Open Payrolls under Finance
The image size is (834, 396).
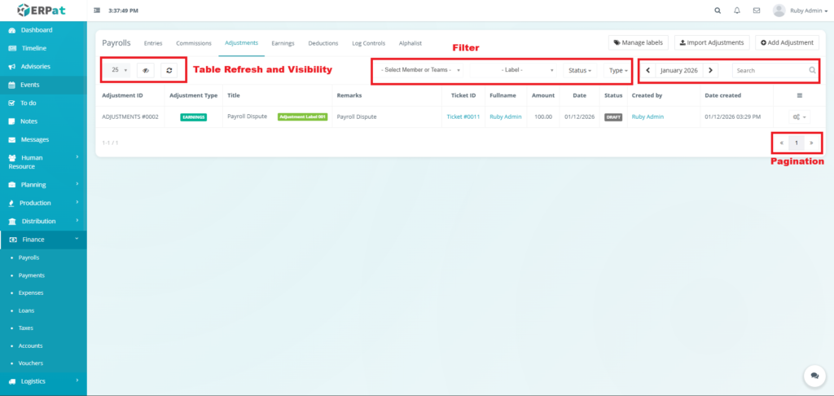tap(29, 257)
